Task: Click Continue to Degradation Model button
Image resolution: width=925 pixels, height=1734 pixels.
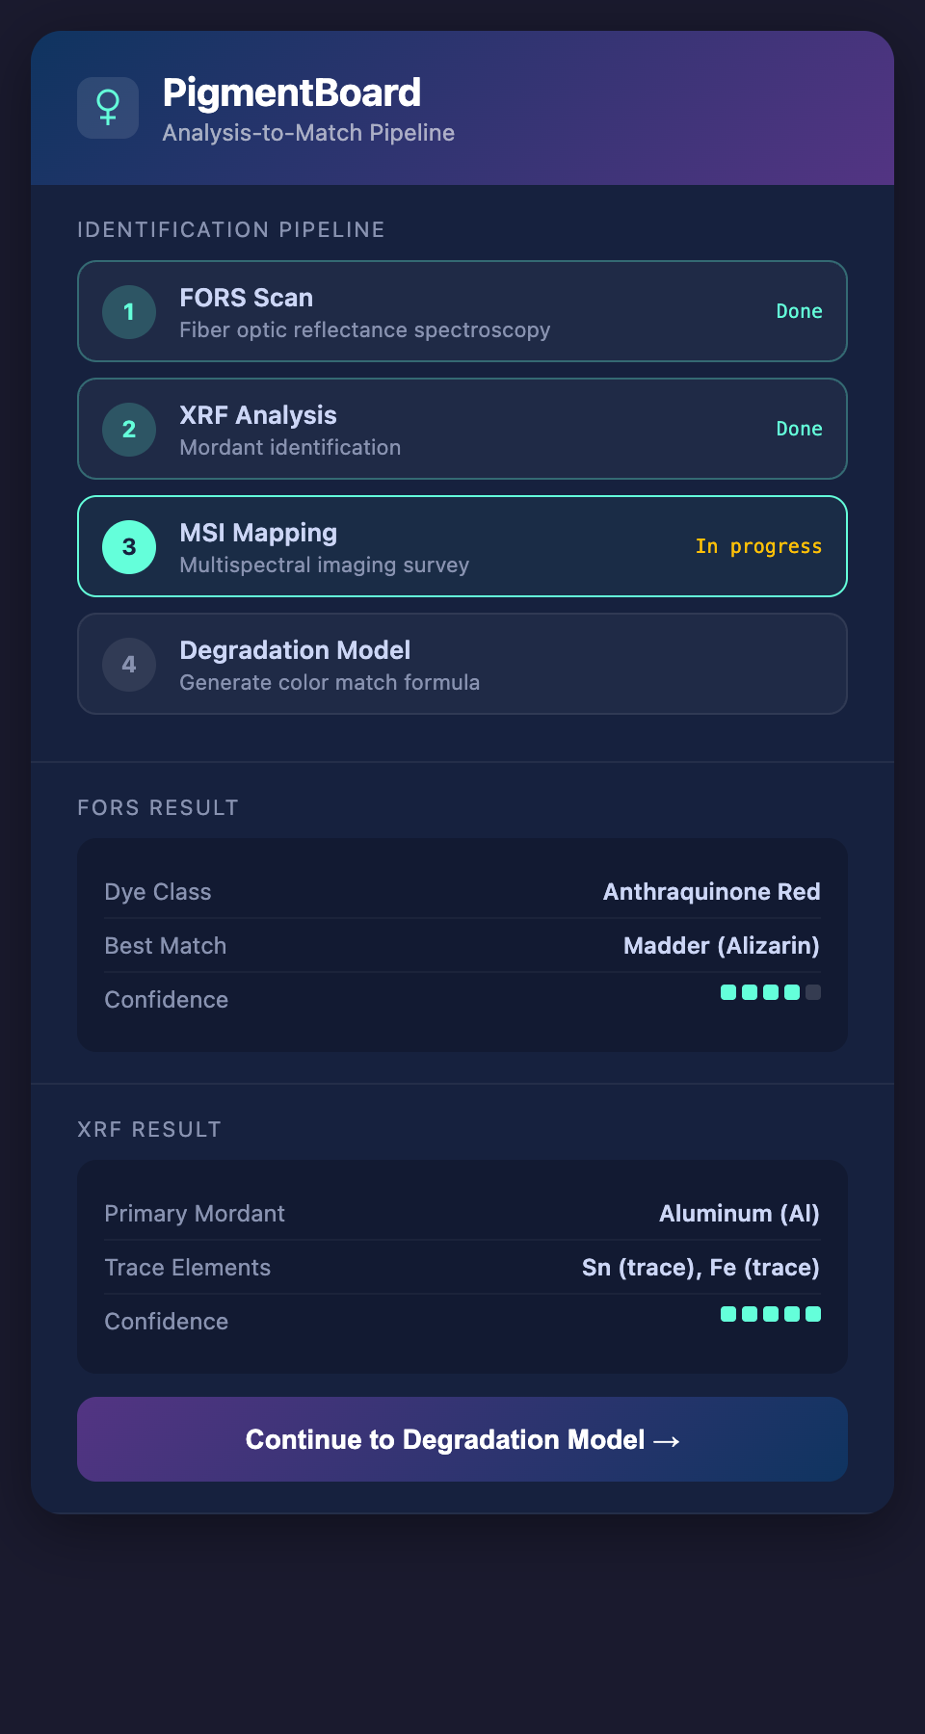Action: click(462, 1439)
